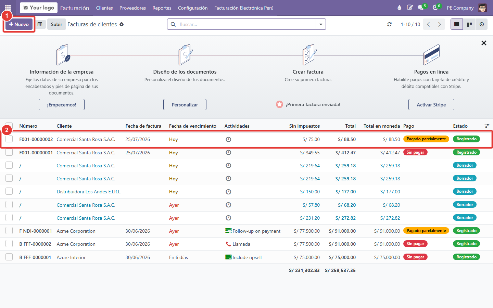493x308 pixels.
Task: Open Facturación Electrónica Perú menu
Action: click(x=244, y=8)
